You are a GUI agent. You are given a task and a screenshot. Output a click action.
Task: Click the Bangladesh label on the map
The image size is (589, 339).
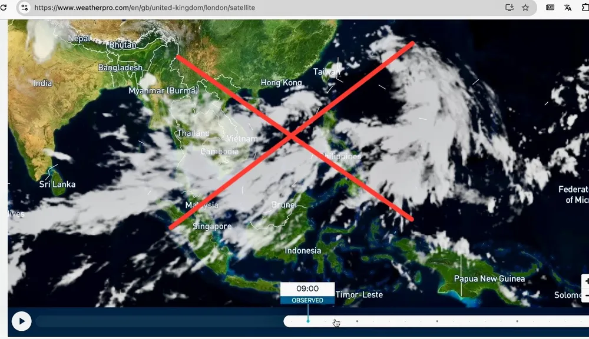120,68
